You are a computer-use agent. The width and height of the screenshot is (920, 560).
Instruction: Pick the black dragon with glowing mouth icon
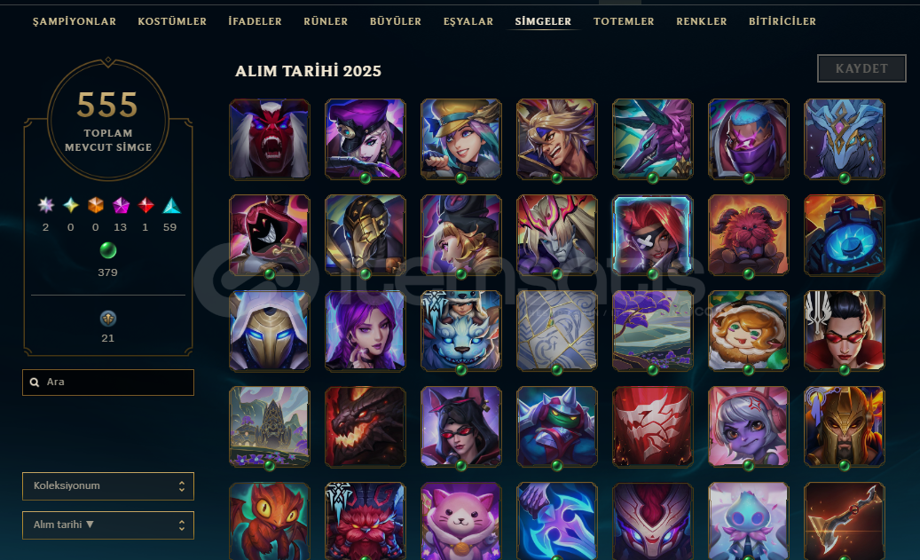pos(365,427)
